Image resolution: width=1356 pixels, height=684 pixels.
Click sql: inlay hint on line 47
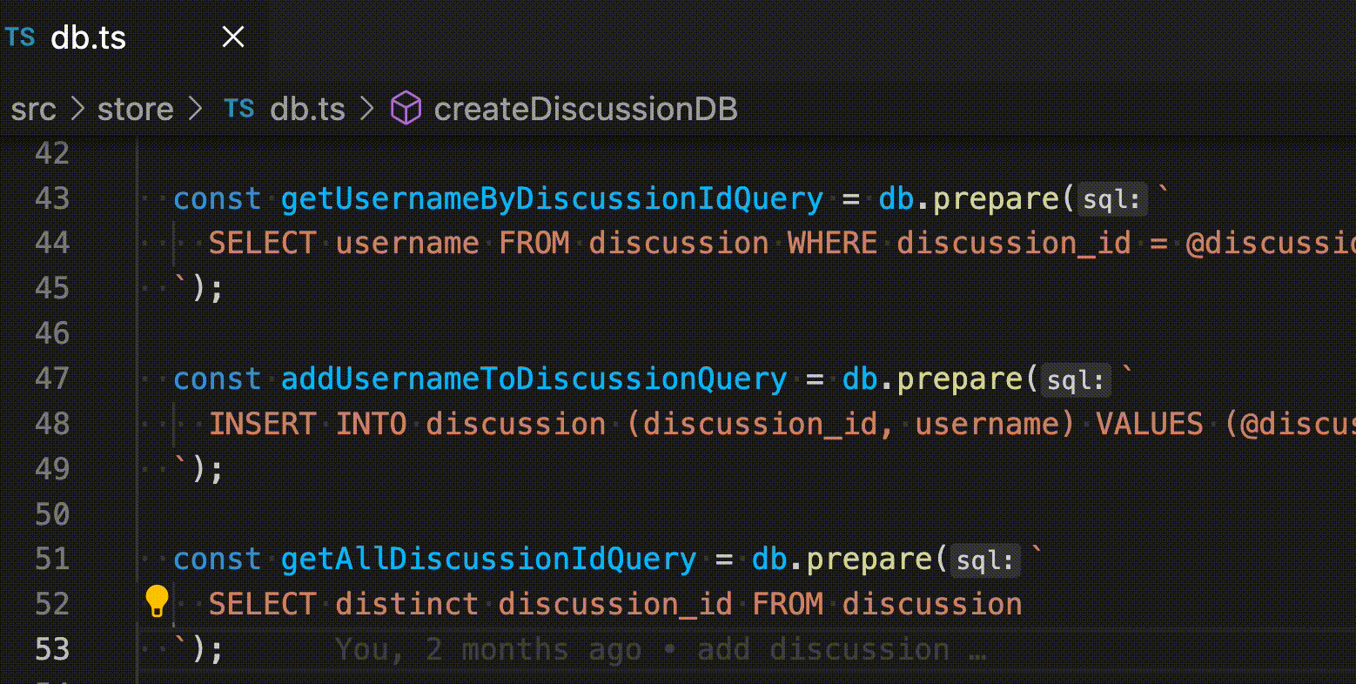pyautogui.click(x=1076, y=380)
